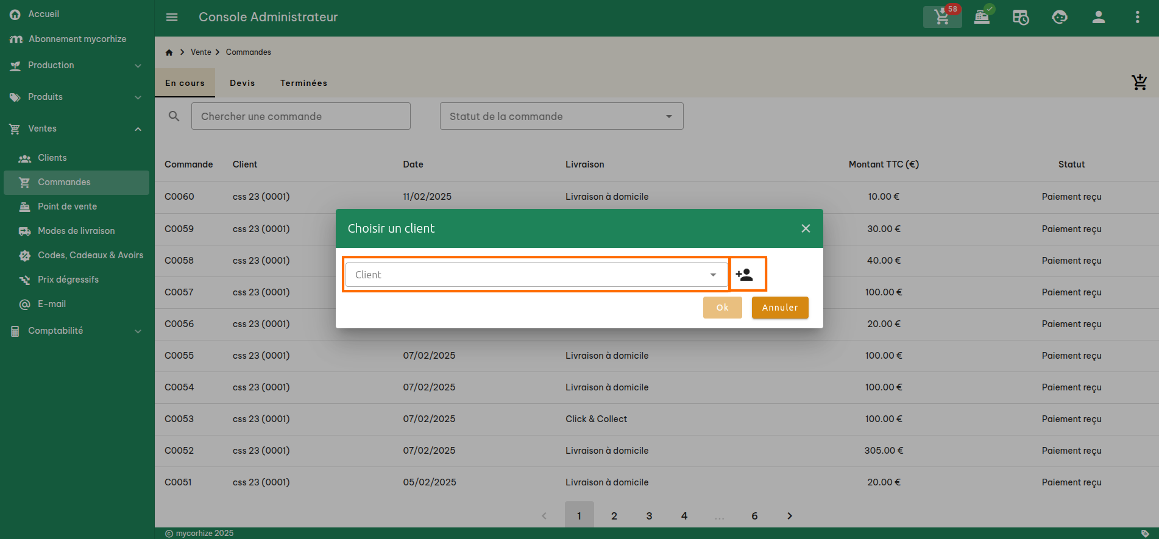Close the Choisir un client dialog
Screen dimensions: 1159x539
(806, 228)
